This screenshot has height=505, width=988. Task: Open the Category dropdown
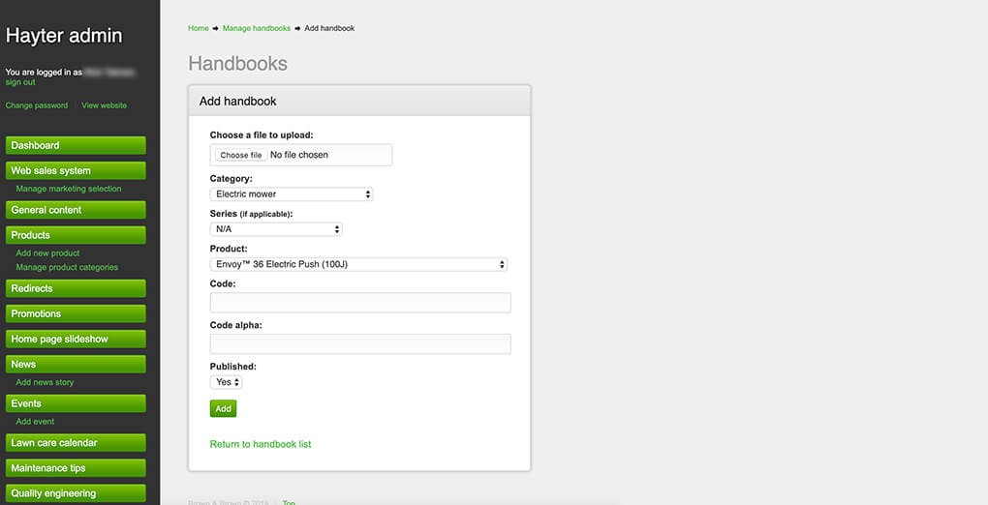point(292,193)
